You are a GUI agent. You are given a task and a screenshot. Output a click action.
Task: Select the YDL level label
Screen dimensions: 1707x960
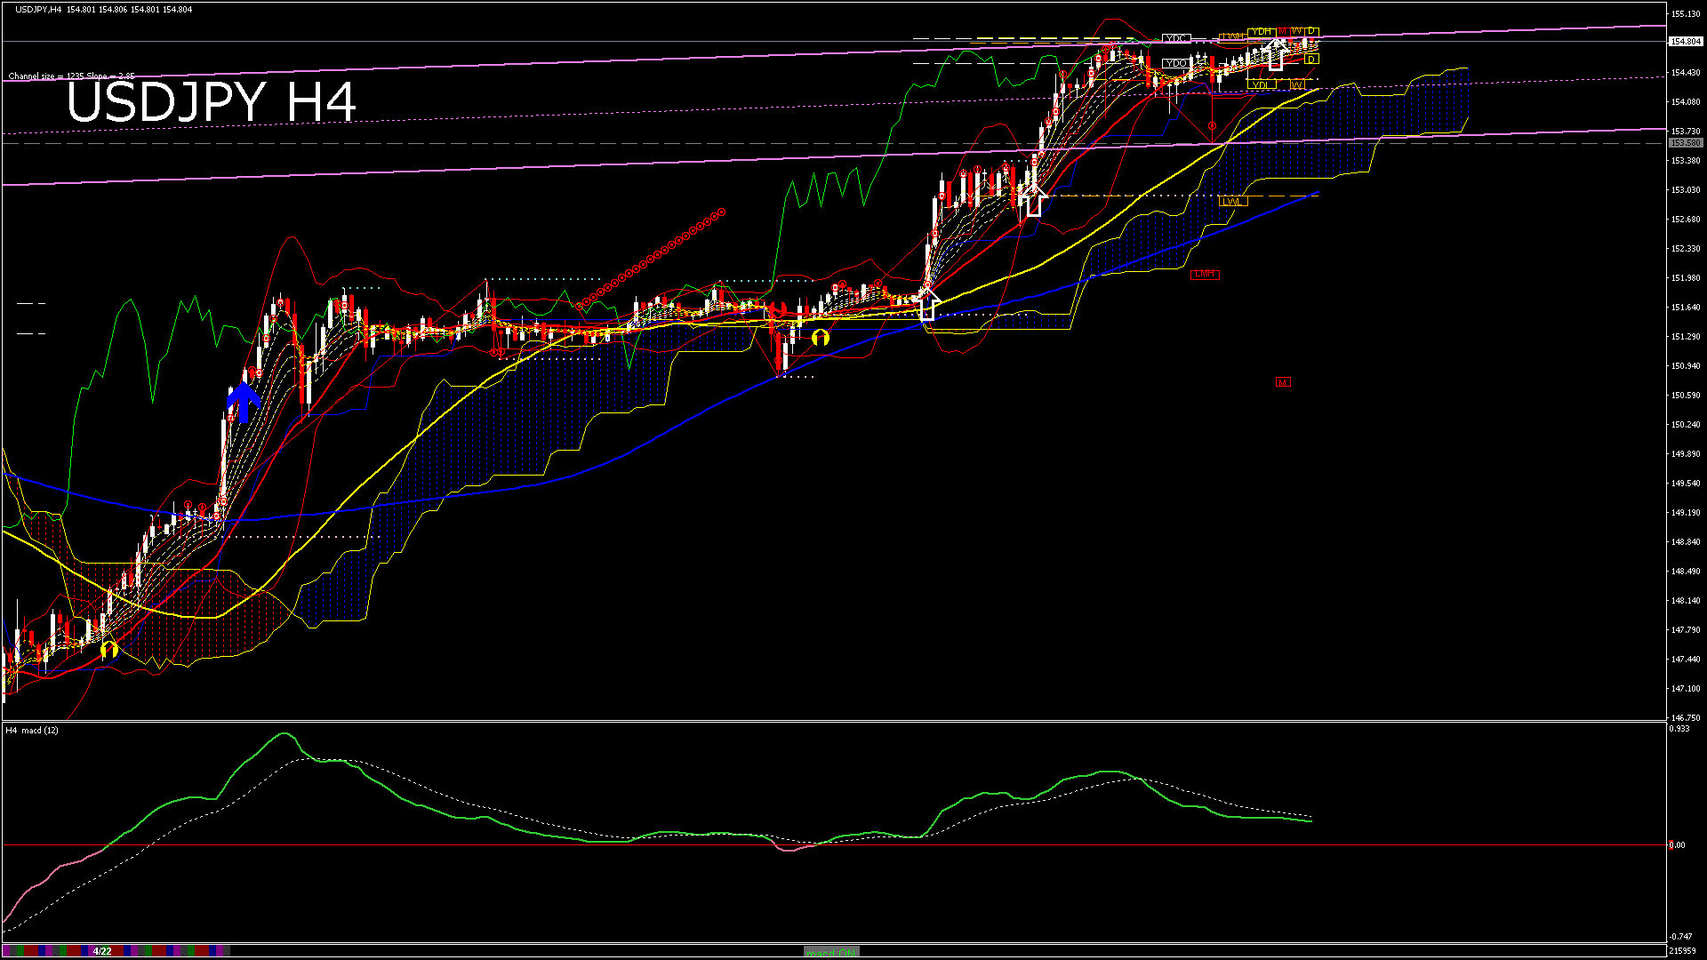click(1261, 85)
